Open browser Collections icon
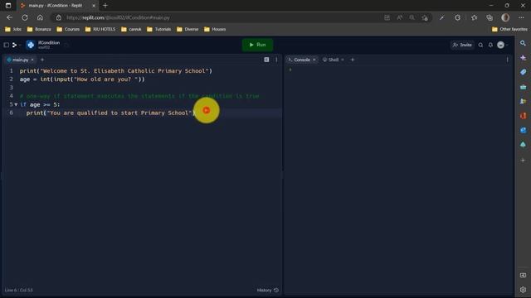This screenshot has width=531, height=298. click(490, 17)
